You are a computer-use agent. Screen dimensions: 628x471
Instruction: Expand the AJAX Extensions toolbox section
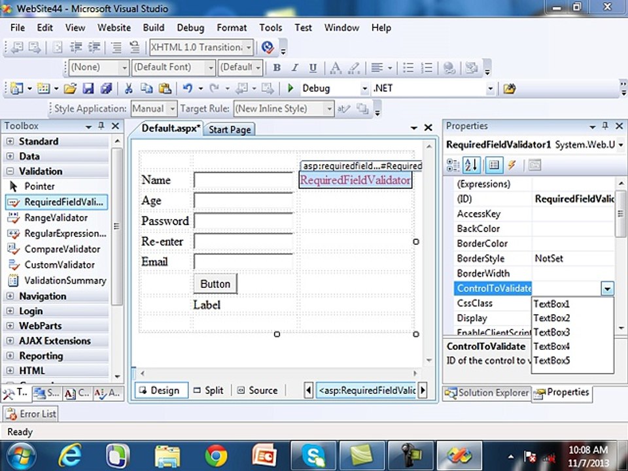point(10,341)
